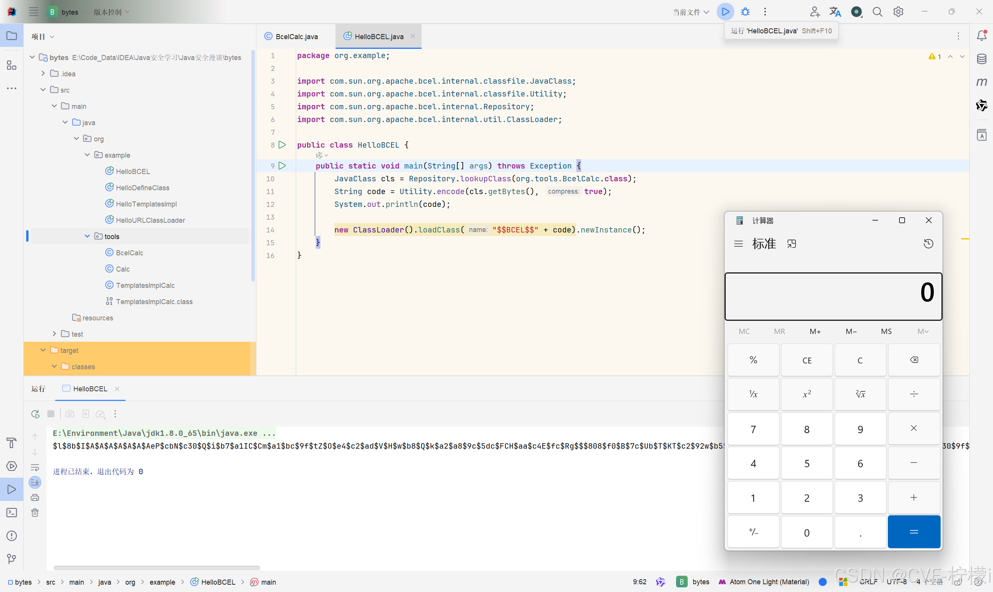
Task: Click HelloBCEL breadcrumb in the status bar
Action: (x=213, y=582)
